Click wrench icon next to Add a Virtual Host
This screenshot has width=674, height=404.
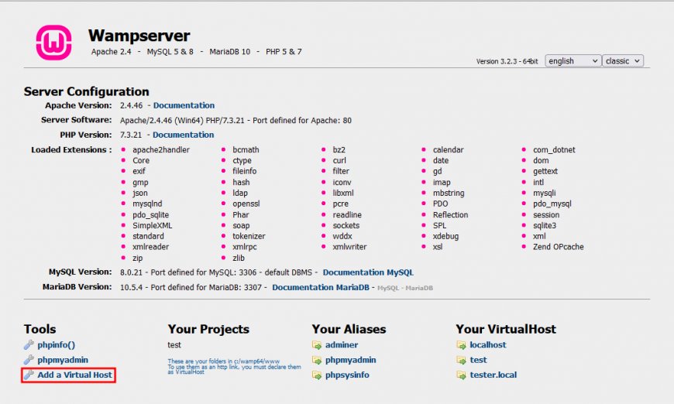point(29,375)
